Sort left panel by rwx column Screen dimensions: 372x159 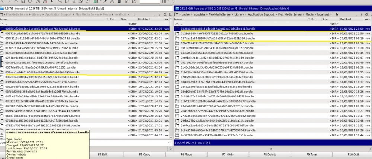(x=166, y=19)
